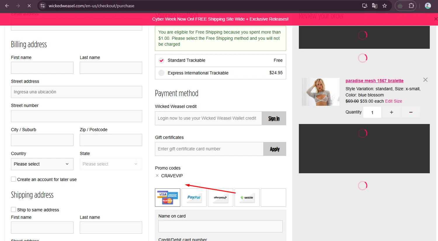The width and height of the screenshot is (438, 241).
Task: Apply the gift certificate
Action: (275, 149)
